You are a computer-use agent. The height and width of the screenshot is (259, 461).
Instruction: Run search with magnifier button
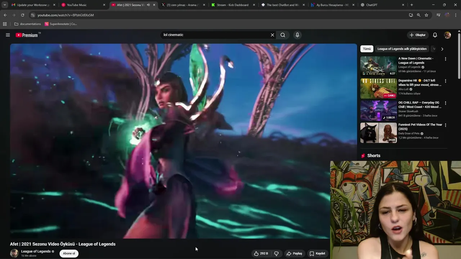(x=283, y=35)
